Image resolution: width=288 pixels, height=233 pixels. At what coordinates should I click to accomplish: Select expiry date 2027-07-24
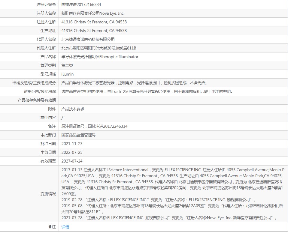[x=72, y=161]
